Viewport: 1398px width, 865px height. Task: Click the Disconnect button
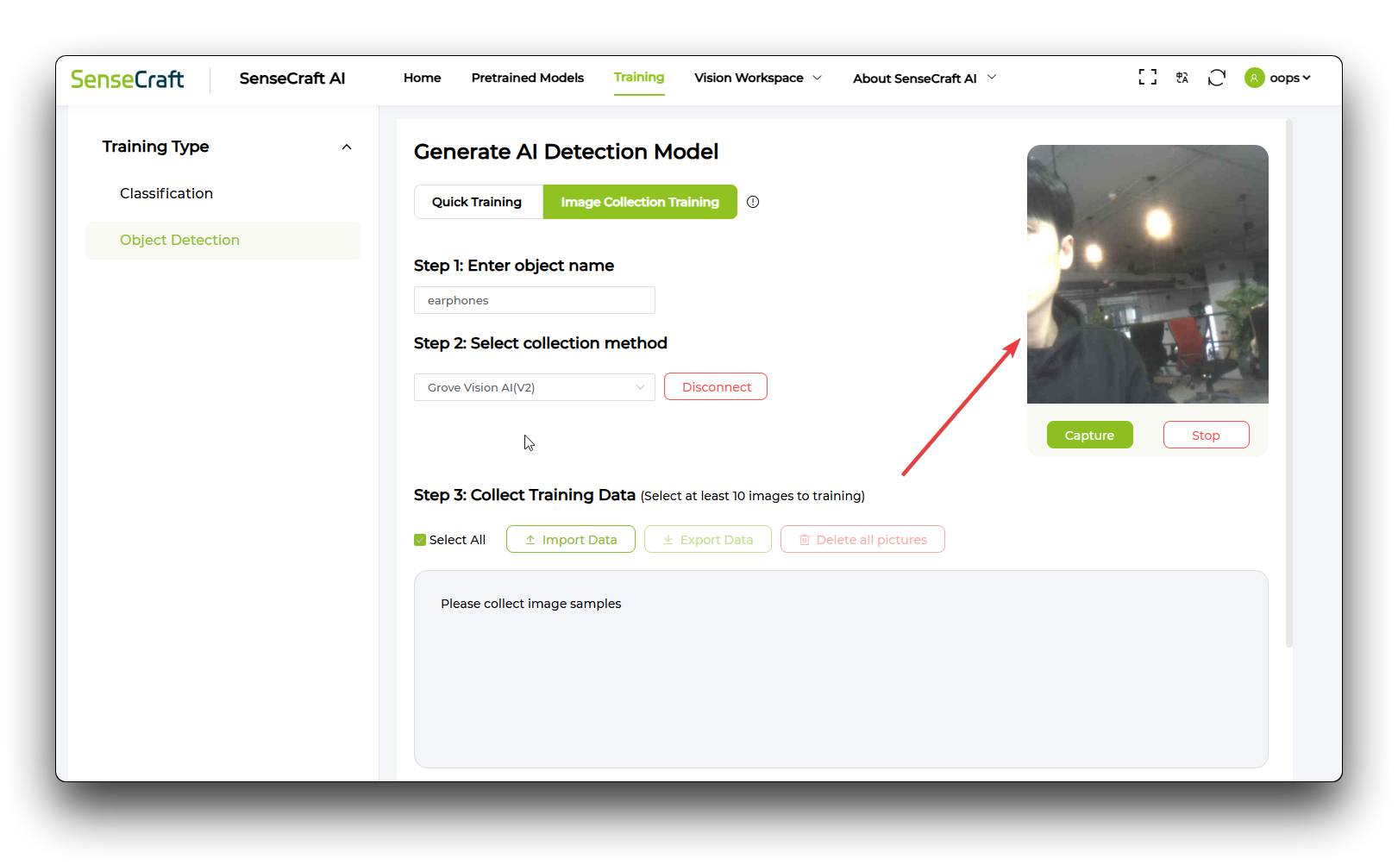click(x=715, y=386)
